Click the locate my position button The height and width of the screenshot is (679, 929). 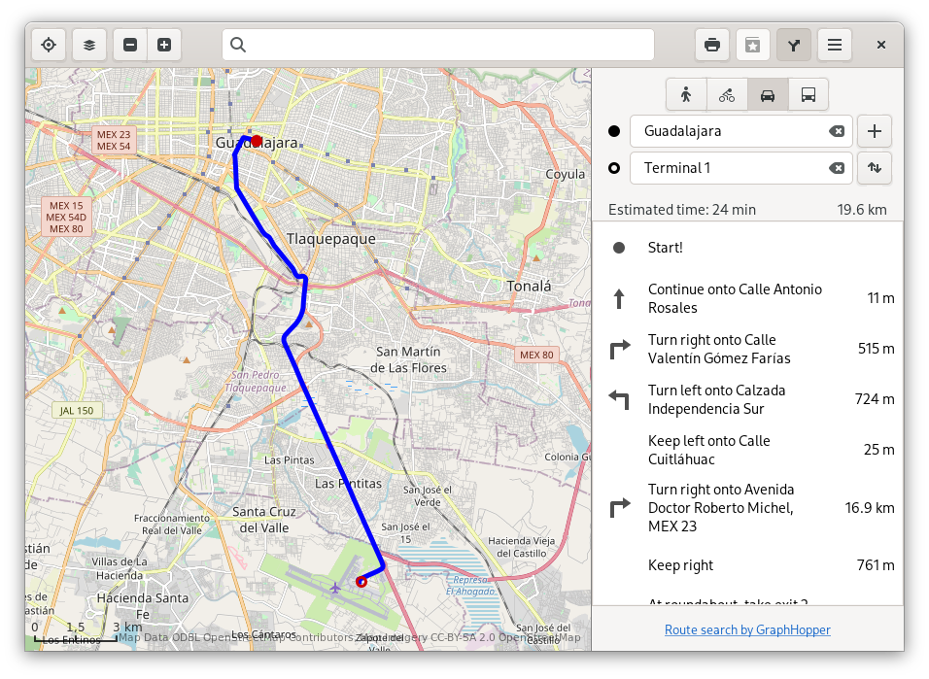[49, 45]
